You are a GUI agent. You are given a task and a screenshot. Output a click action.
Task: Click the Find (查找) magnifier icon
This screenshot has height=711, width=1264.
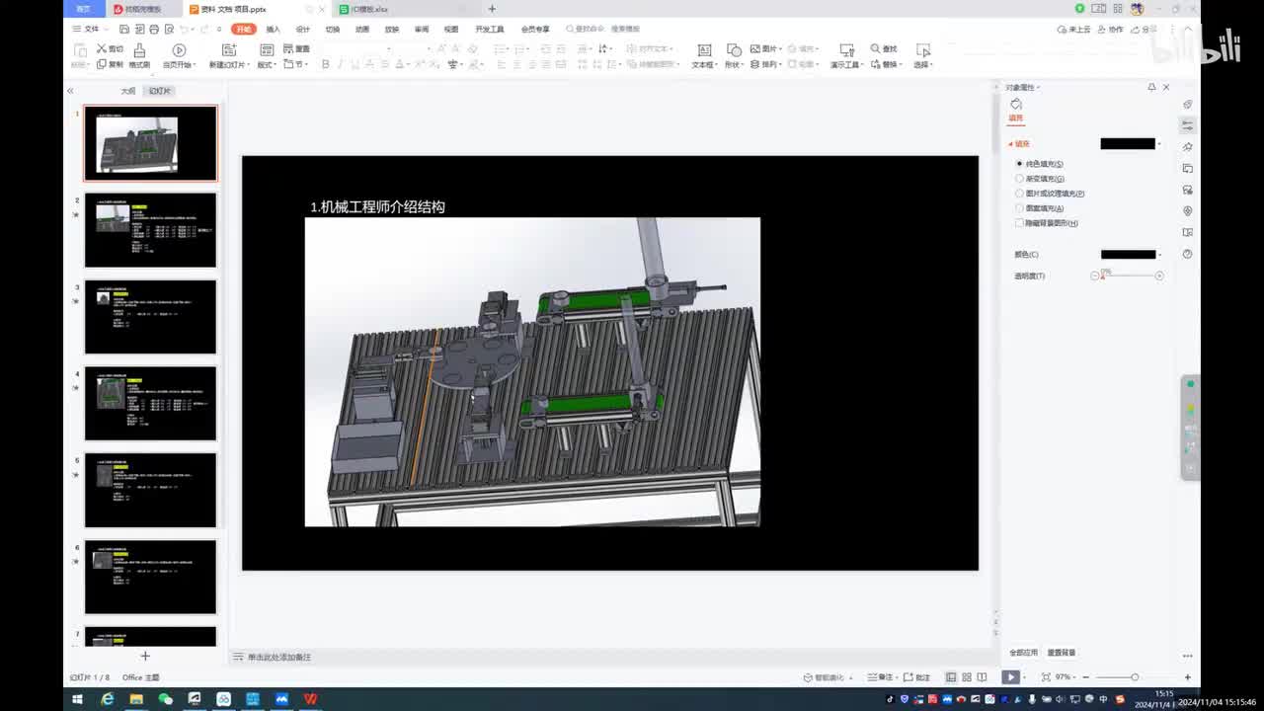[876, 48]
